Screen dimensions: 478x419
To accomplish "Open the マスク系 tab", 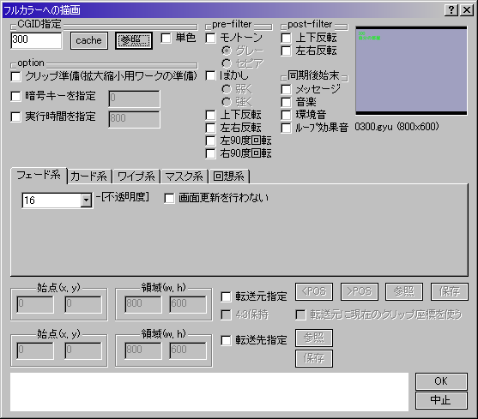I will (x=185, y=177).
